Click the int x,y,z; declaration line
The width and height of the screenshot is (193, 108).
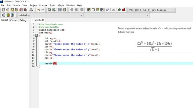(51, 38)
